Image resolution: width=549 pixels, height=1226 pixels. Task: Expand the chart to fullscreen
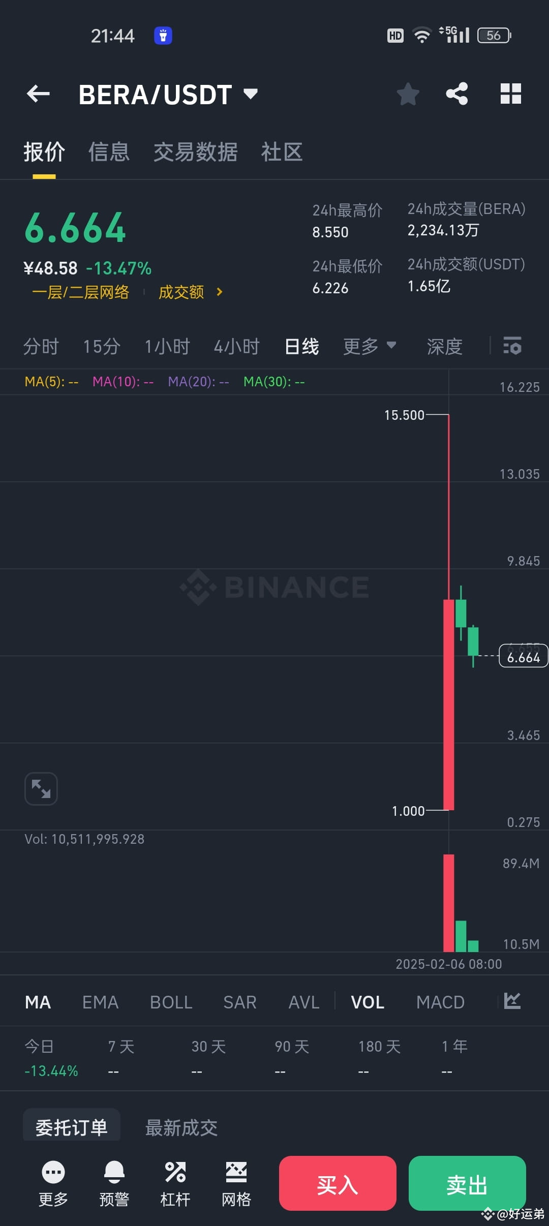[x=40, y=788]
